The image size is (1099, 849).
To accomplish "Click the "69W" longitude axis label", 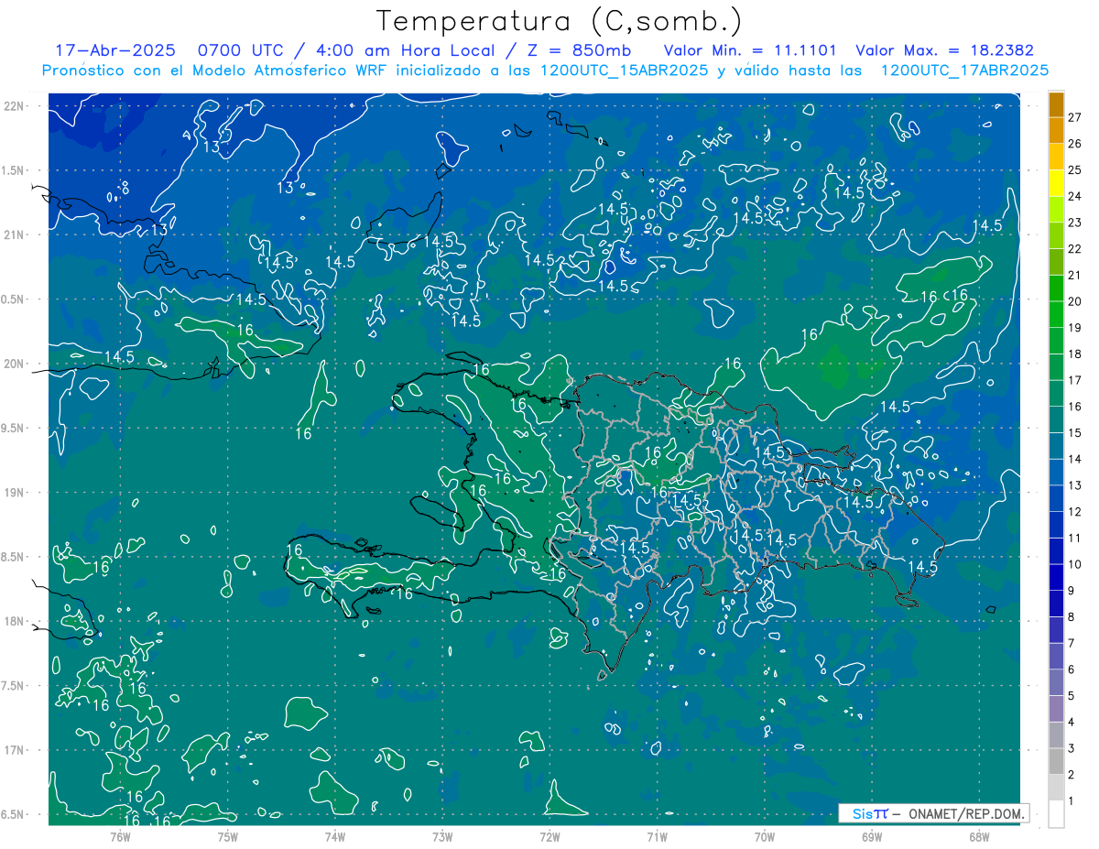I will (x=872, y=836).
